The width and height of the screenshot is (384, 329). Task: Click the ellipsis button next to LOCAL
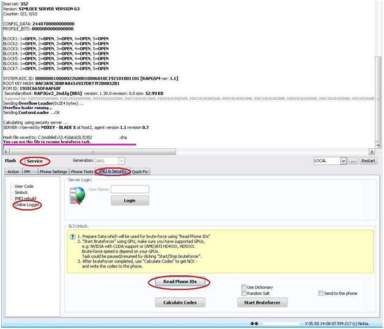pos(353,161)
